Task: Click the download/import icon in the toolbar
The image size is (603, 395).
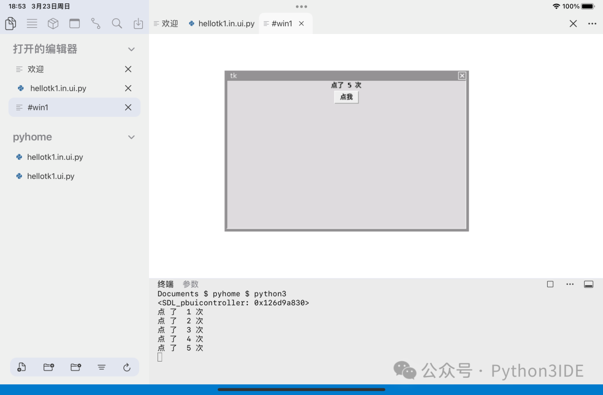Action: [138, 23]
